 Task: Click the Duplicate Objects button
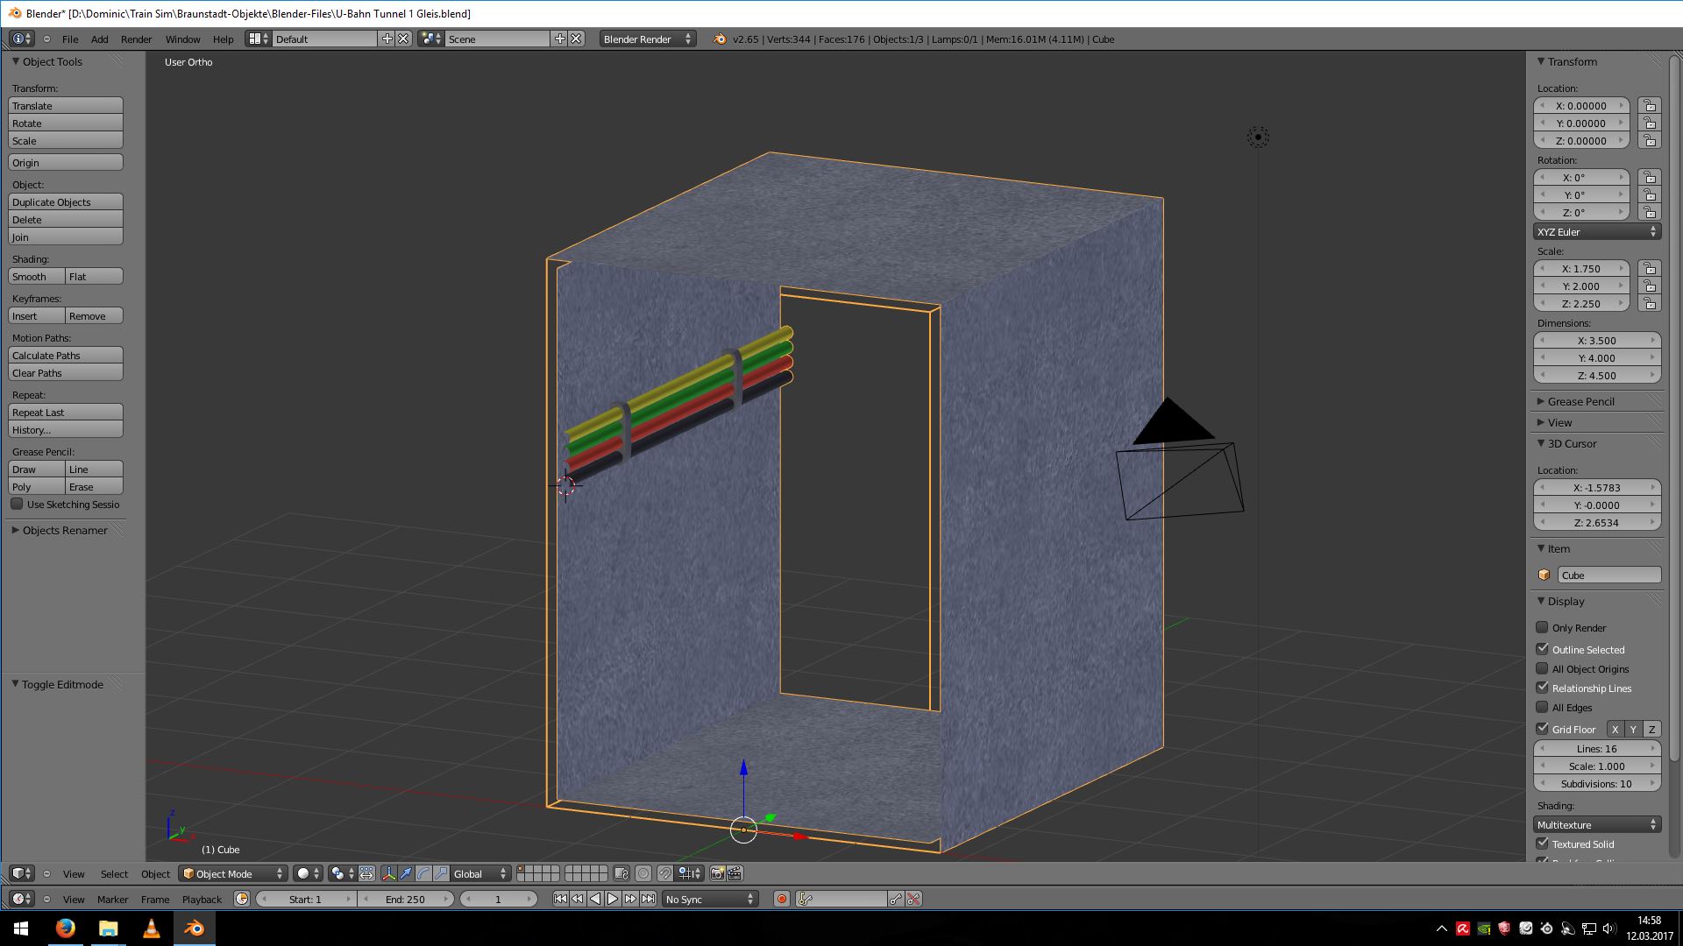pyautogui.click(x=66, y=202)
